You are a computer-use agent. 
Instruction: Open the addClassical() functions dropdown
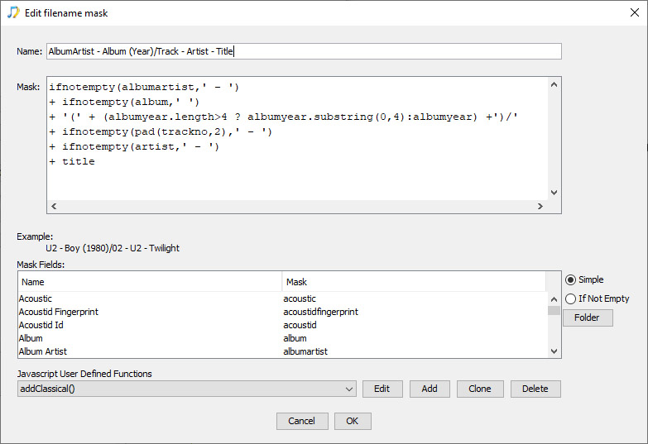(x=187, y=389)
